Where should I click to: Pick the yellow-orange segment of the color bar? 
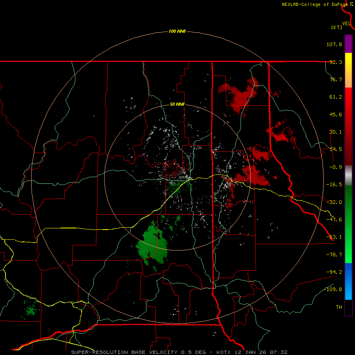tap(348, 70)
